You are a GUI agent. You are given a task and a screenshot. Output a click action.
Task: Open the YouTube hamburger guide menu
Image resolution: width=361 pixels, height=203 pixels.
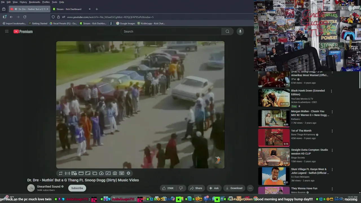point(7,31)
